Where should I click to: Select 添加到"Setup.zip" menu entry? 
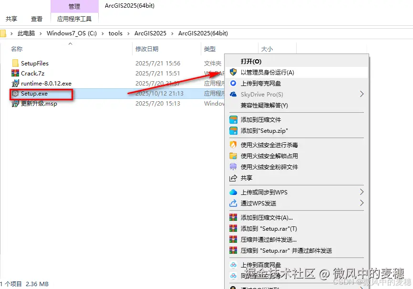tap(264, 130)
